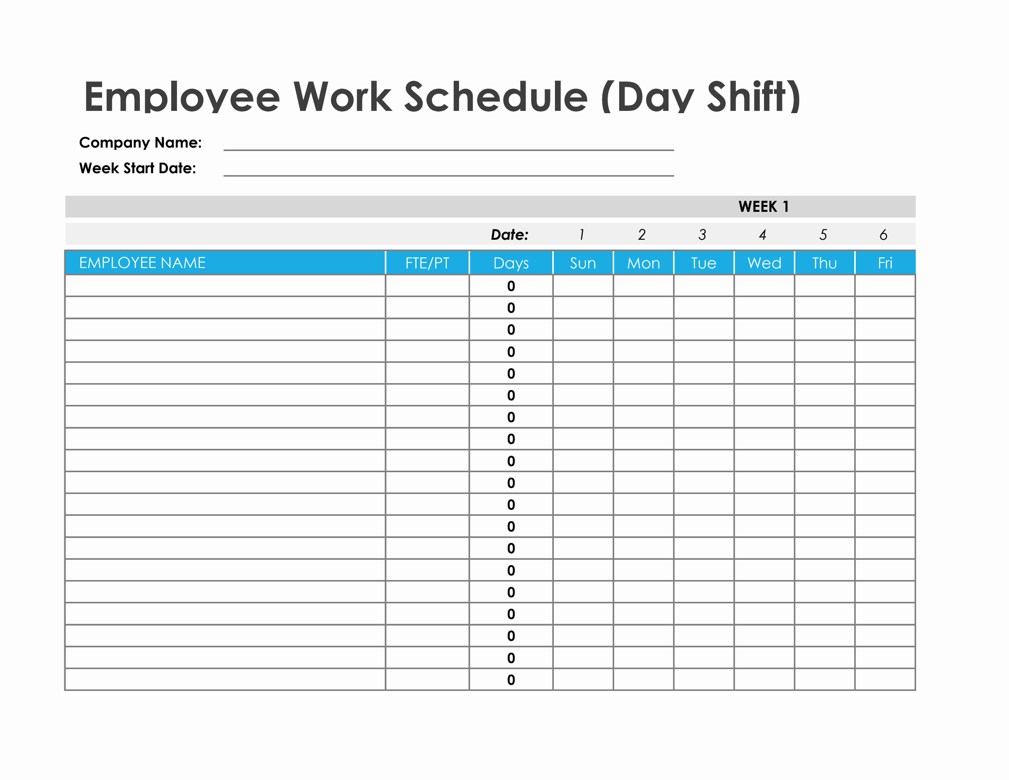Image resolution: width=1009 pixels, height=780 pixels.
Task: Click first row FTE/PT cell
Action: 427,286
